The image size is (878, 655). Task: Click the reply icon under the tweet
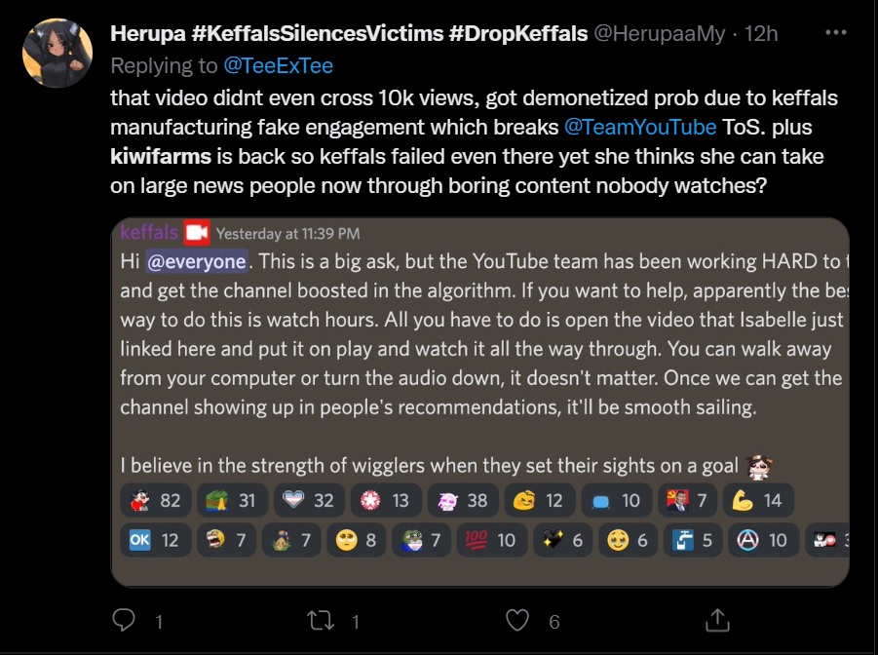[124, 620]
